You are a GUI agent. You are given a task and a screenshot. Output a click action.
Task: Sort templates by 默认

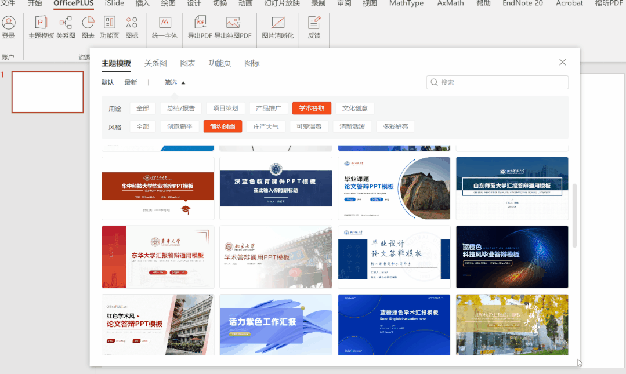pos(107,82)
